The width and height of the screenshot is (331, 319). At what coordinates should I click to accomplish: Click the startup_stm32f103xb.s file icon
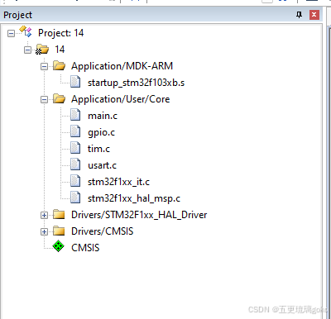(x=75, y=82)
